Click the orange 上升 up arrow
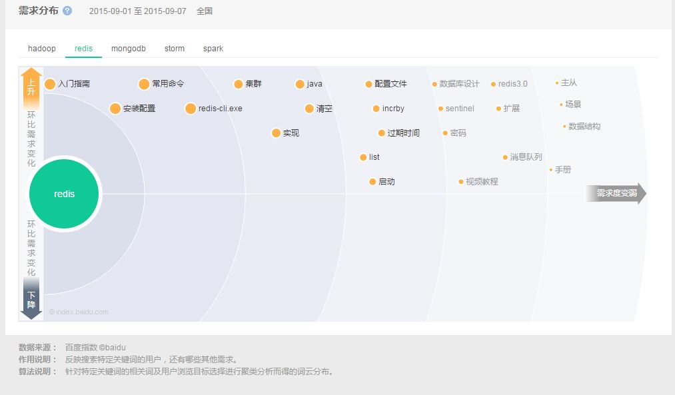Screen dimensions: 675x395 point(31,87)
